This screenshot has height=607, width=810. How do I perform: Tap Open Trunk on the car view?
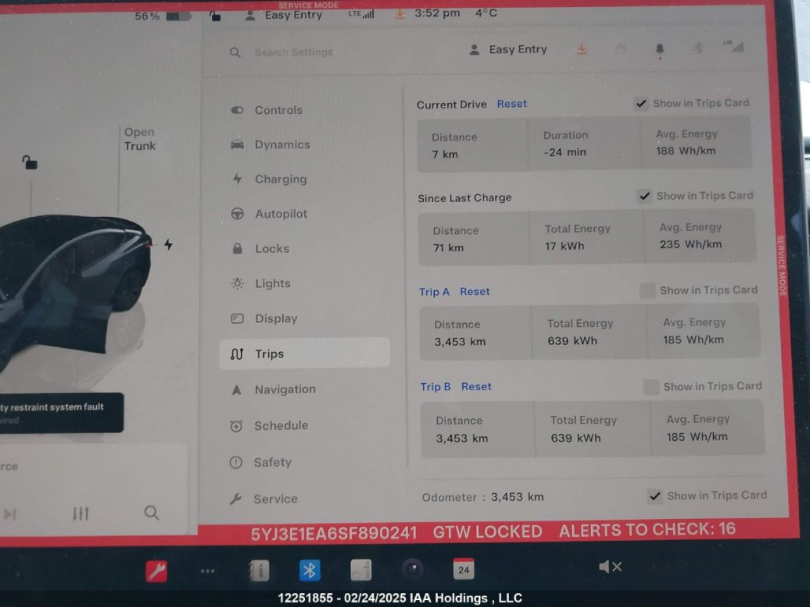[x=140, y=139]
